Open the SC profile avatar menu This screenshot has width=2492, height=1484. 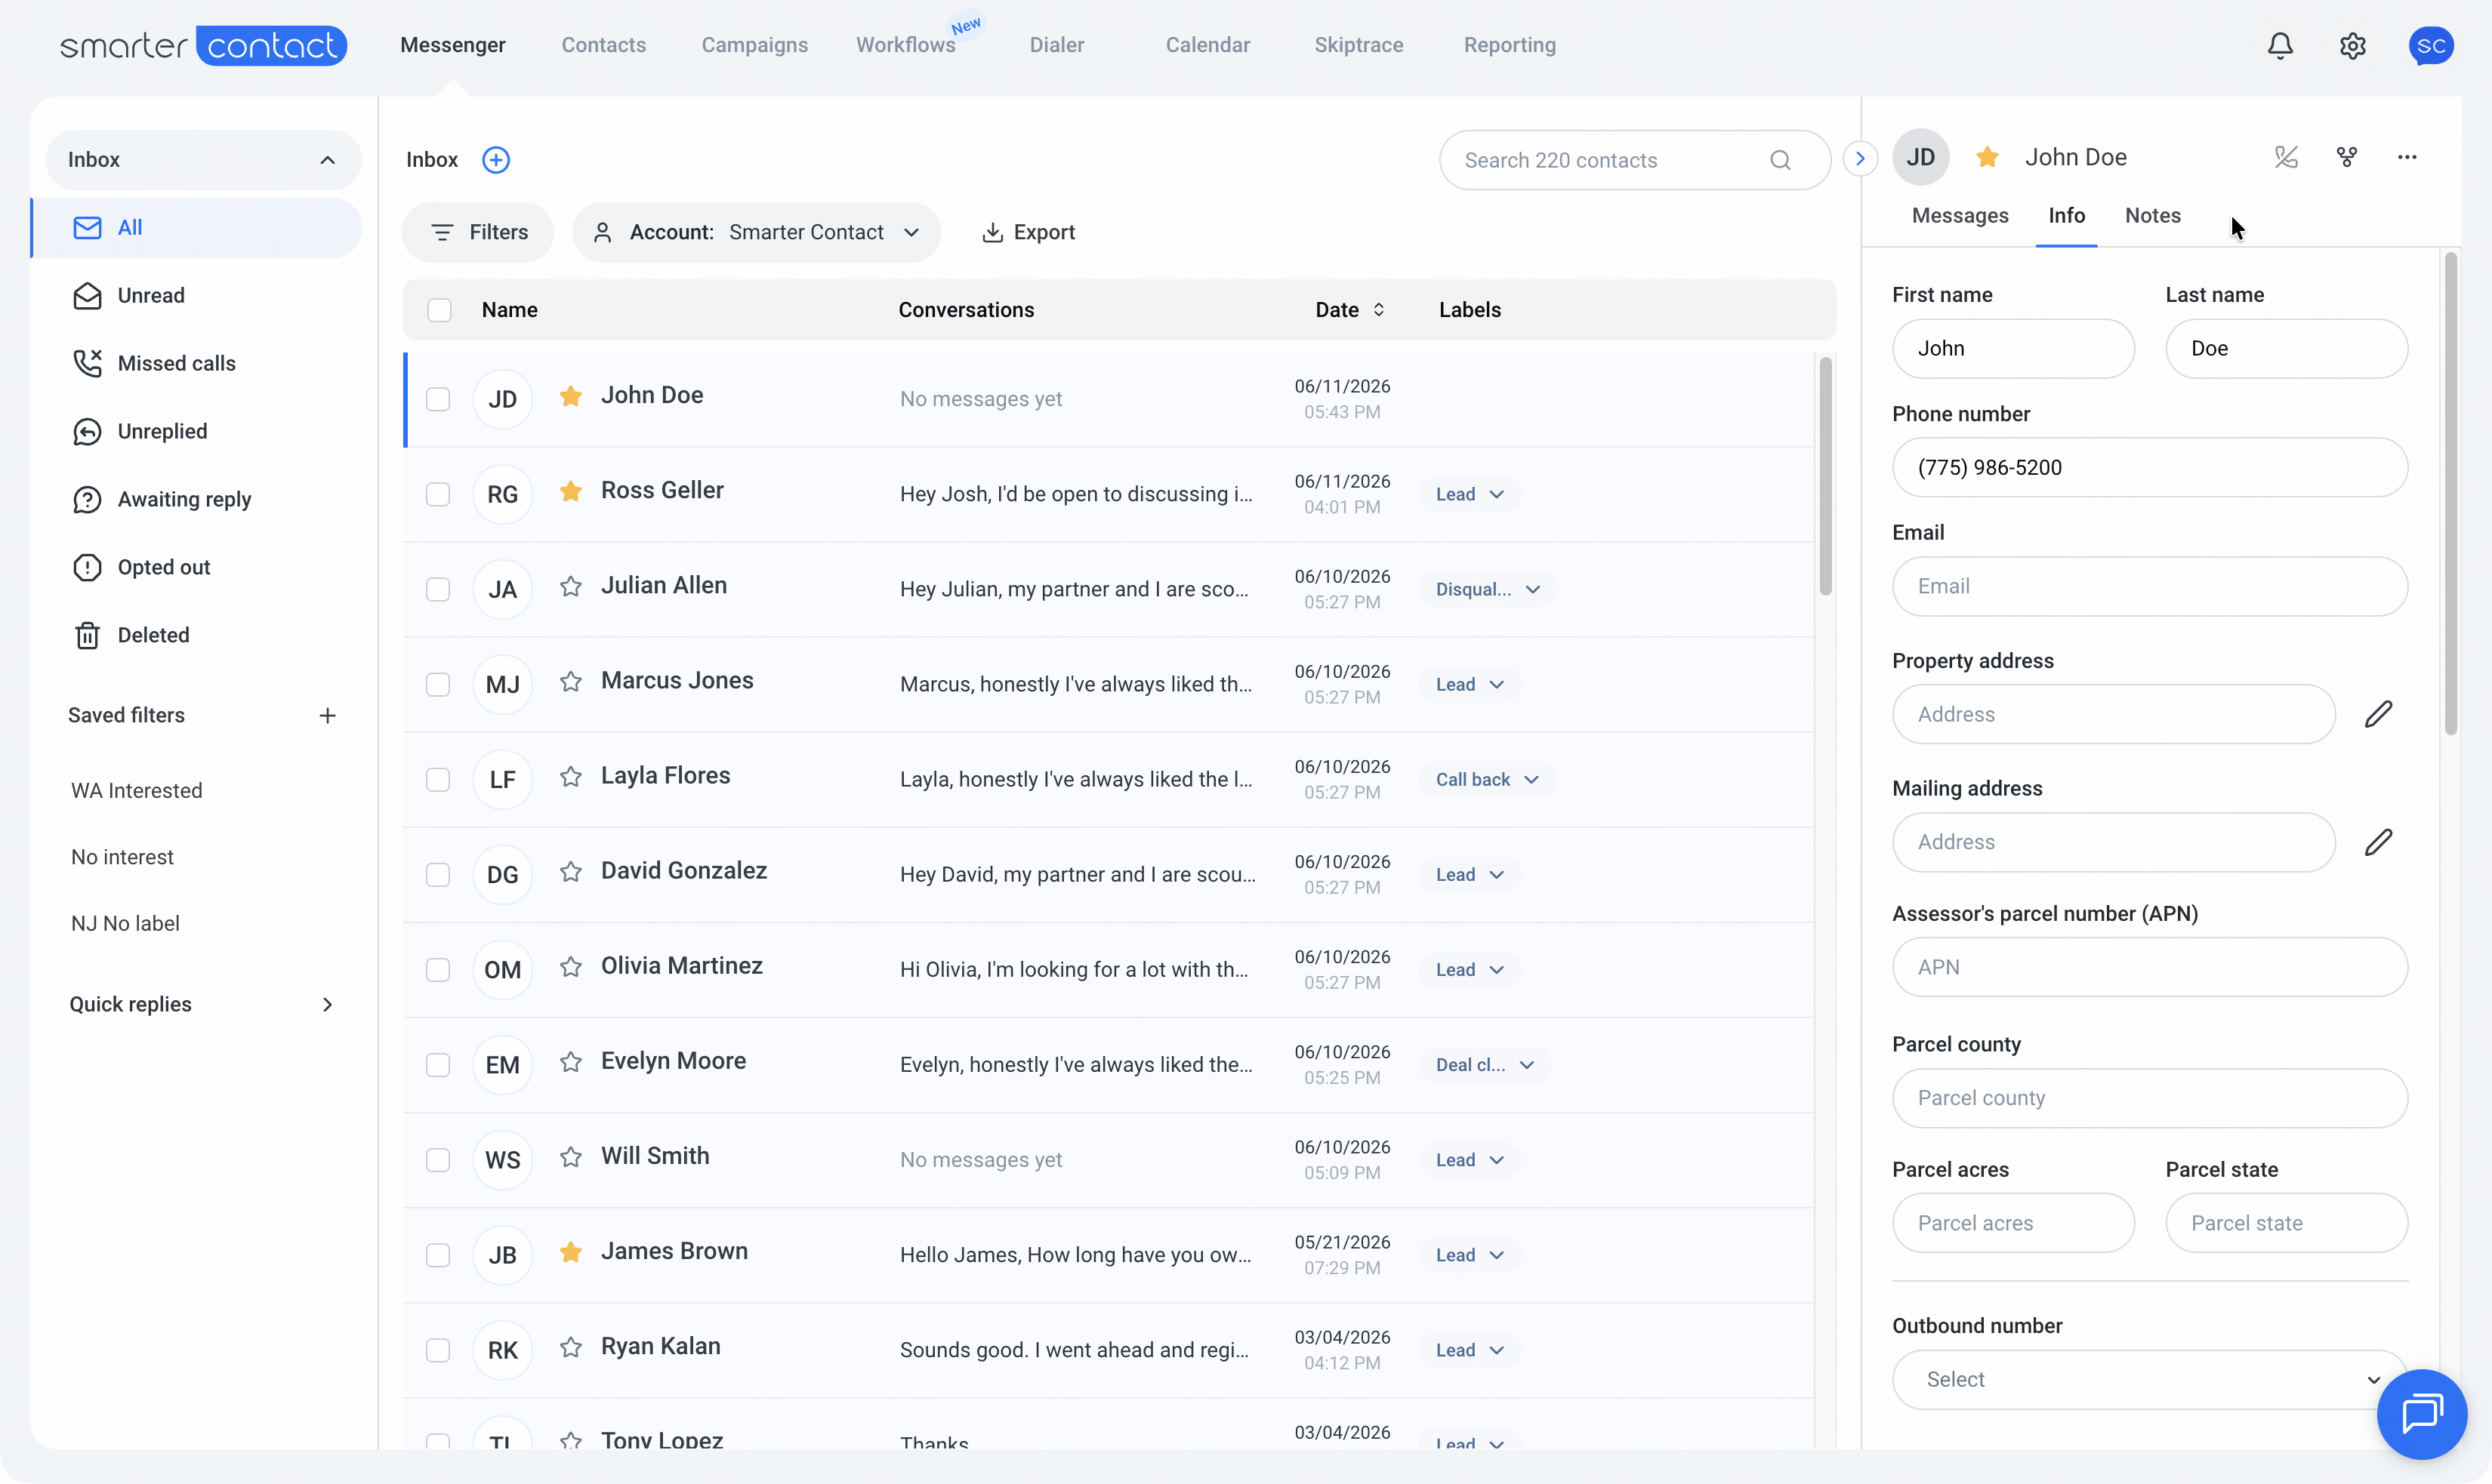(x=2430, y=45)
